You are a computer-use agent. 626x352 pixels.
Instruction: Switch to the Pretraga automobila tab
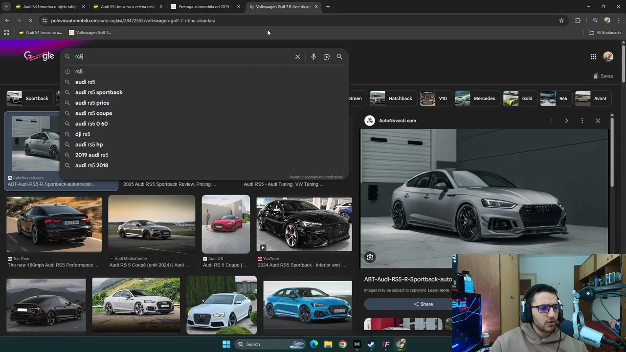click(204, 7)
